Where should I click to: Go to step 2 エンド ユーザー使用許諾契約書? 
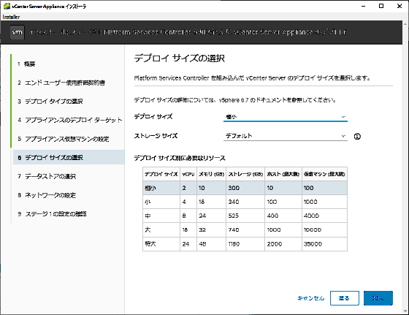coord(61,83)
